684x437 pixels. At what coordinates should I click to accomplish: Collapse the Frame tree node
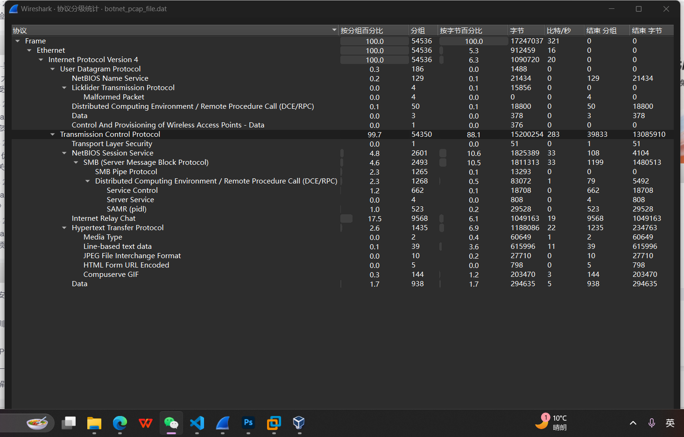(18, 41)
